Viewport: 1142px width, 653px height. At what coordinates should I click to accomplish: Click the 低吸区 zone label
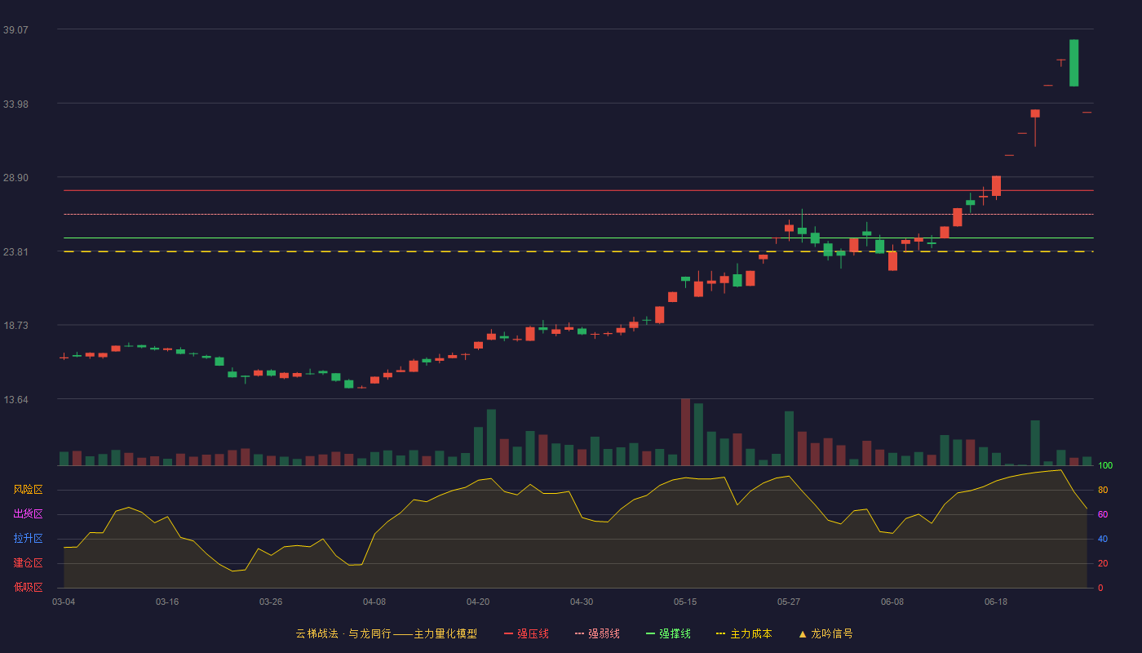coord(28,587)
